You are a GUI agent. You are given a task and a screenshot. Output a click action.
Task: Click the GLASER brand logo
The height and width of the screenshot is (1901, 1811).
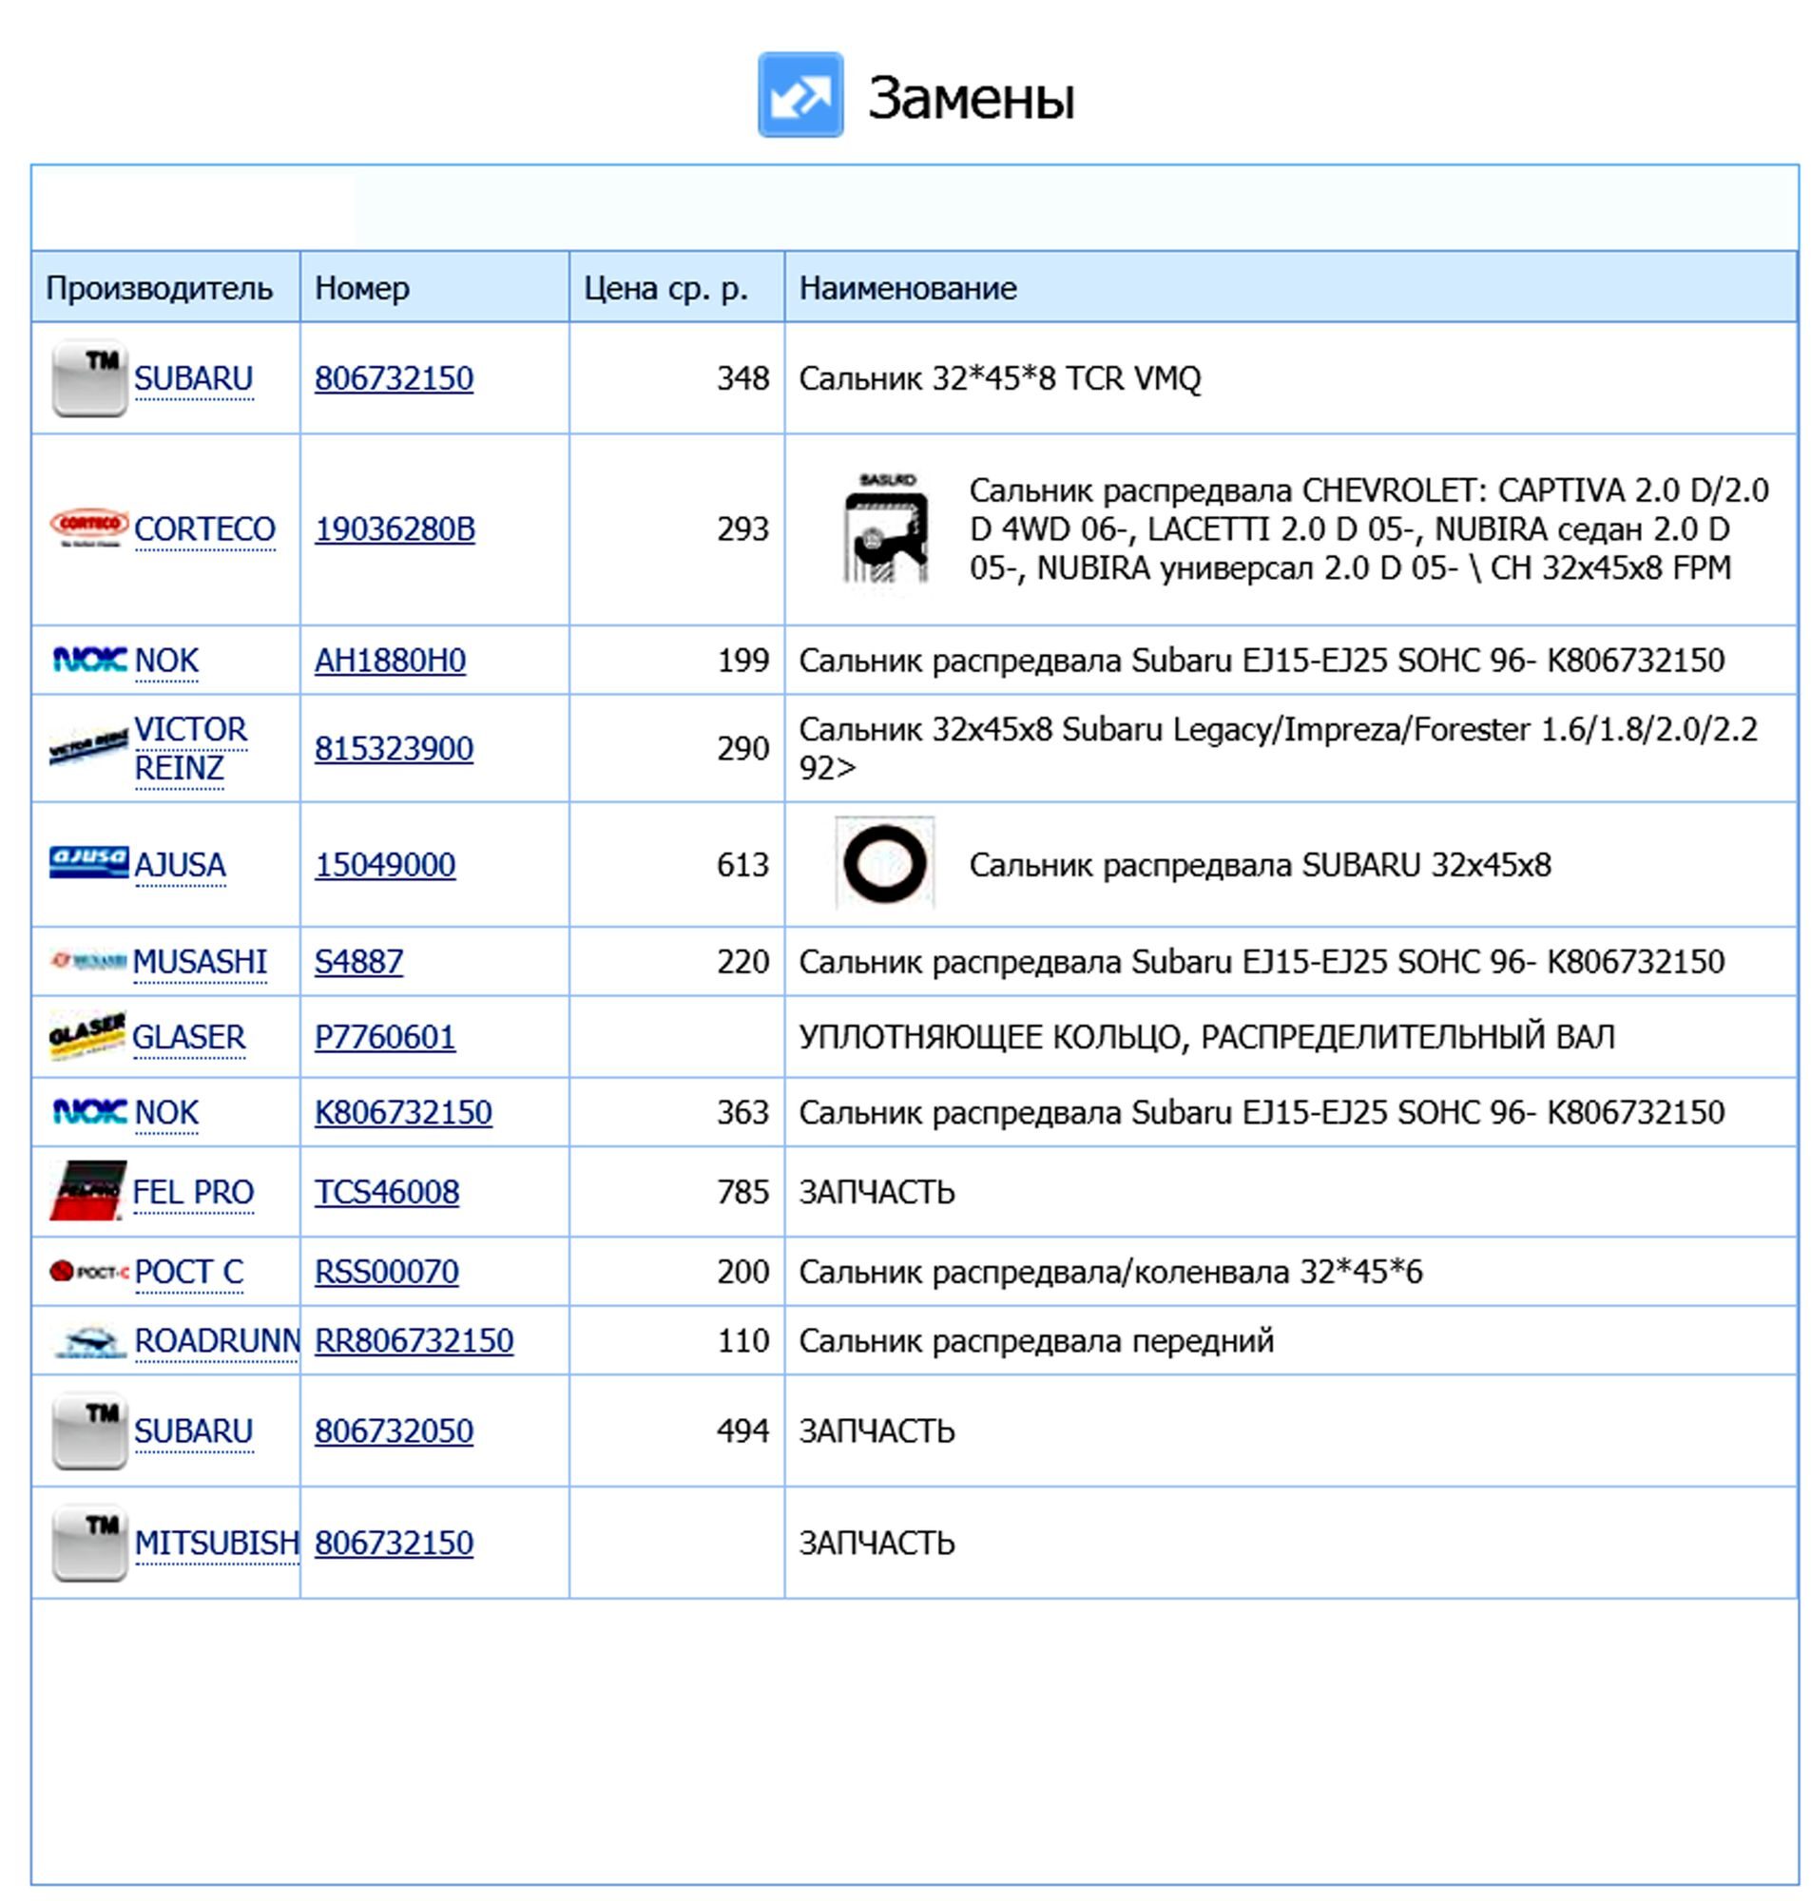[87, 1036]
